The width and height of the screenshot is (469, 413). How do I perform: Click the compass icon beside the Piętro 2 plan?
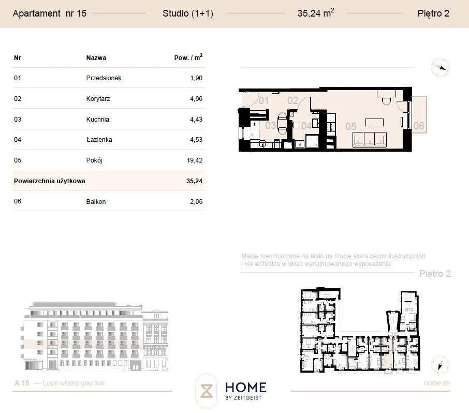click(x=440, y=365)
